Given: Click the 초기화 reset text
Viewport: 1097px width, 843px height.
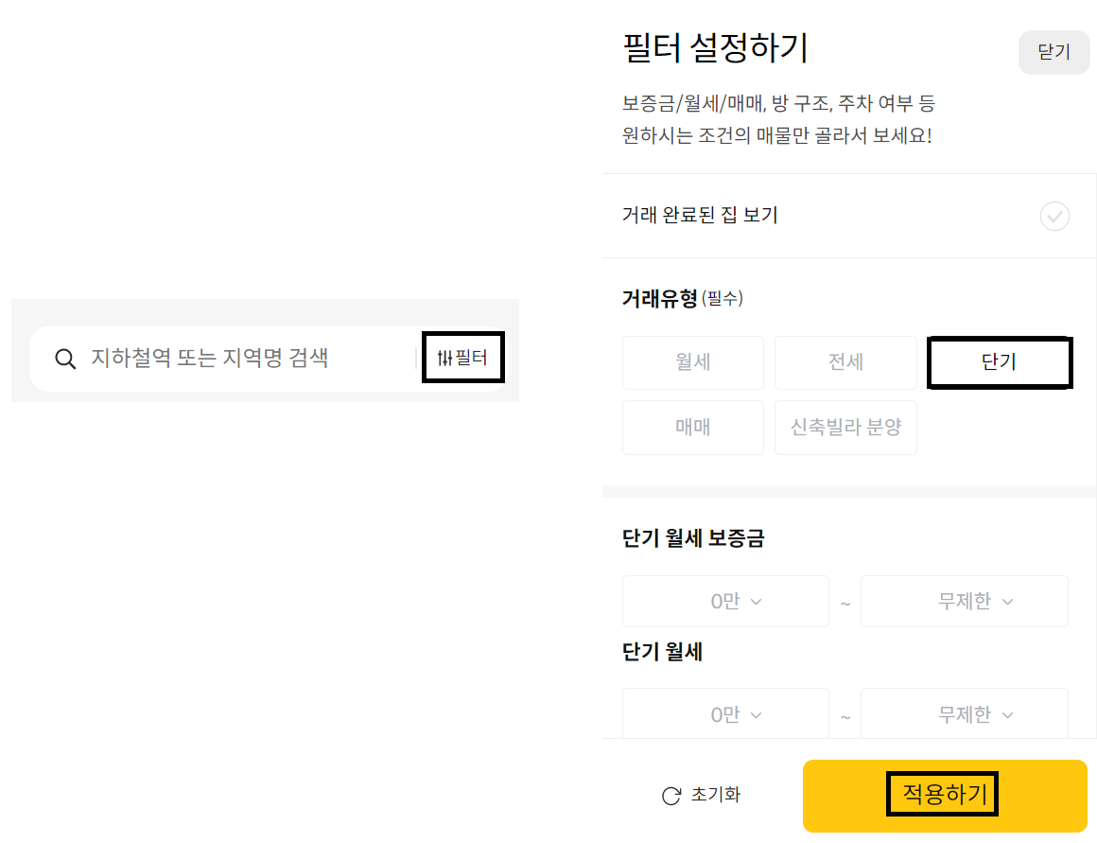Looking at the screenshot, I should pos(716,795).
